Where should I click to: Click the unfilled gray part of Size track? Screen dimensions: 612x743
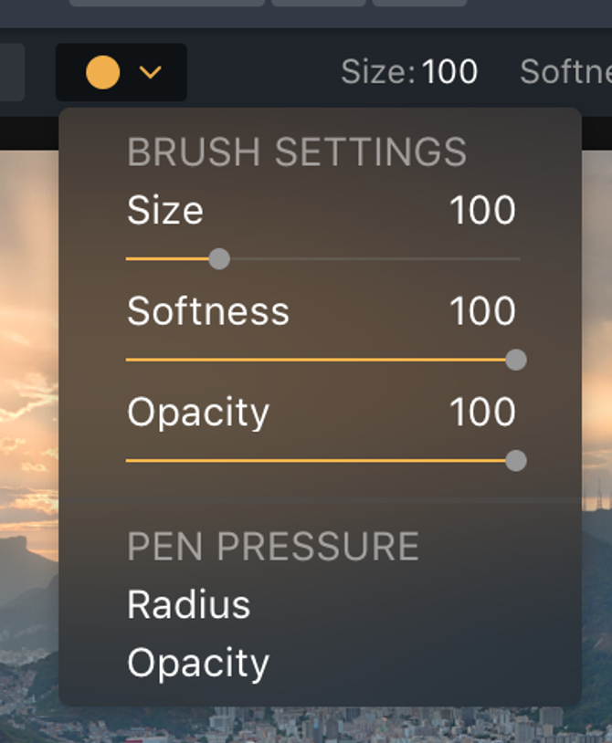pyautogui.click(x=375, y=259)
